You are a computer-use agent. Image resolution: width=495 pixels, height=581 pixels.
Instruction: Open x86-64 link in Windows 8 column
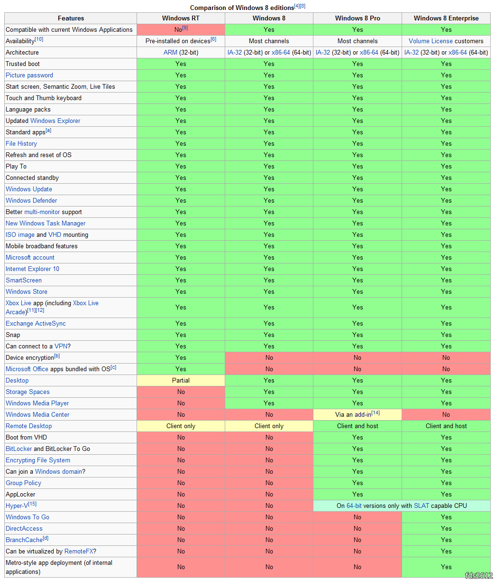point(281,52)
